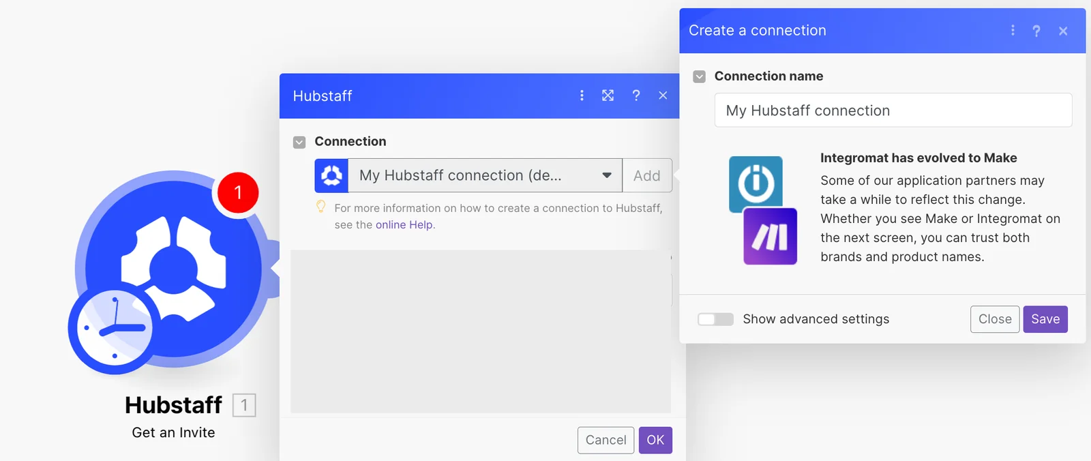Image resolution: width=1091 pixels, height=461 pixels.
Task: Click the Get an Invite module subtitle
Action: [173, 432]
